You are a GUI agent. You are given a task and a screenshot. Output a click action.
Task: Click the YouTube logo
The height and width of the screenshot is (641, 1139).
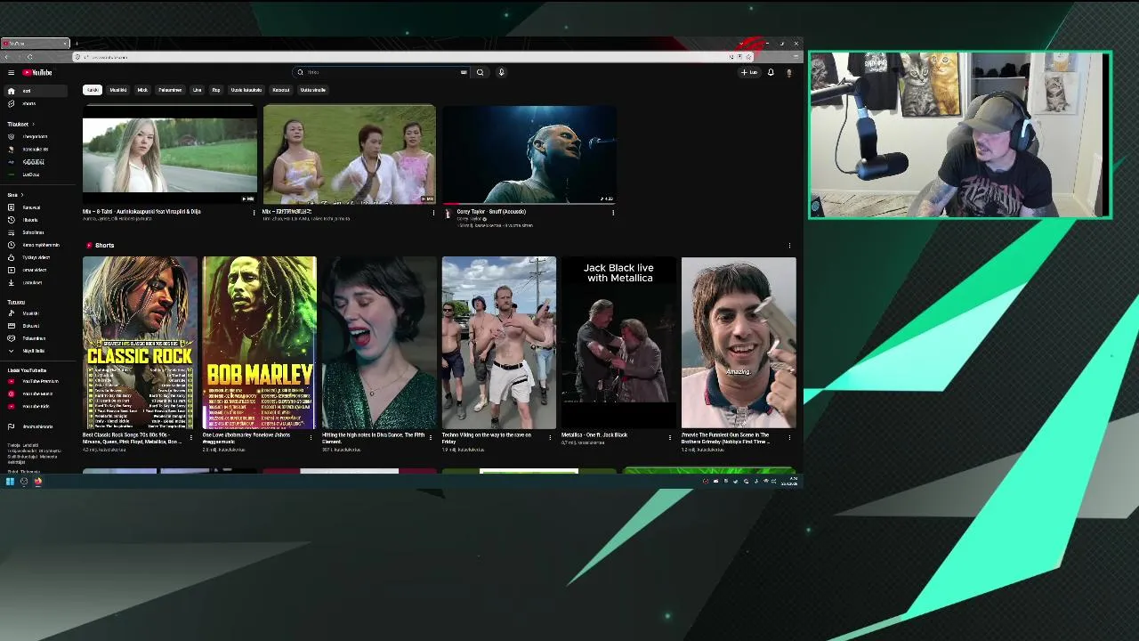[x=37, y=72]
